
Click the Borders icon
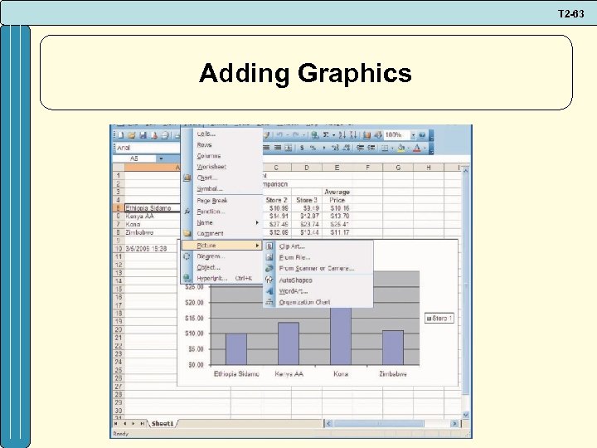(x=385, y=148)
